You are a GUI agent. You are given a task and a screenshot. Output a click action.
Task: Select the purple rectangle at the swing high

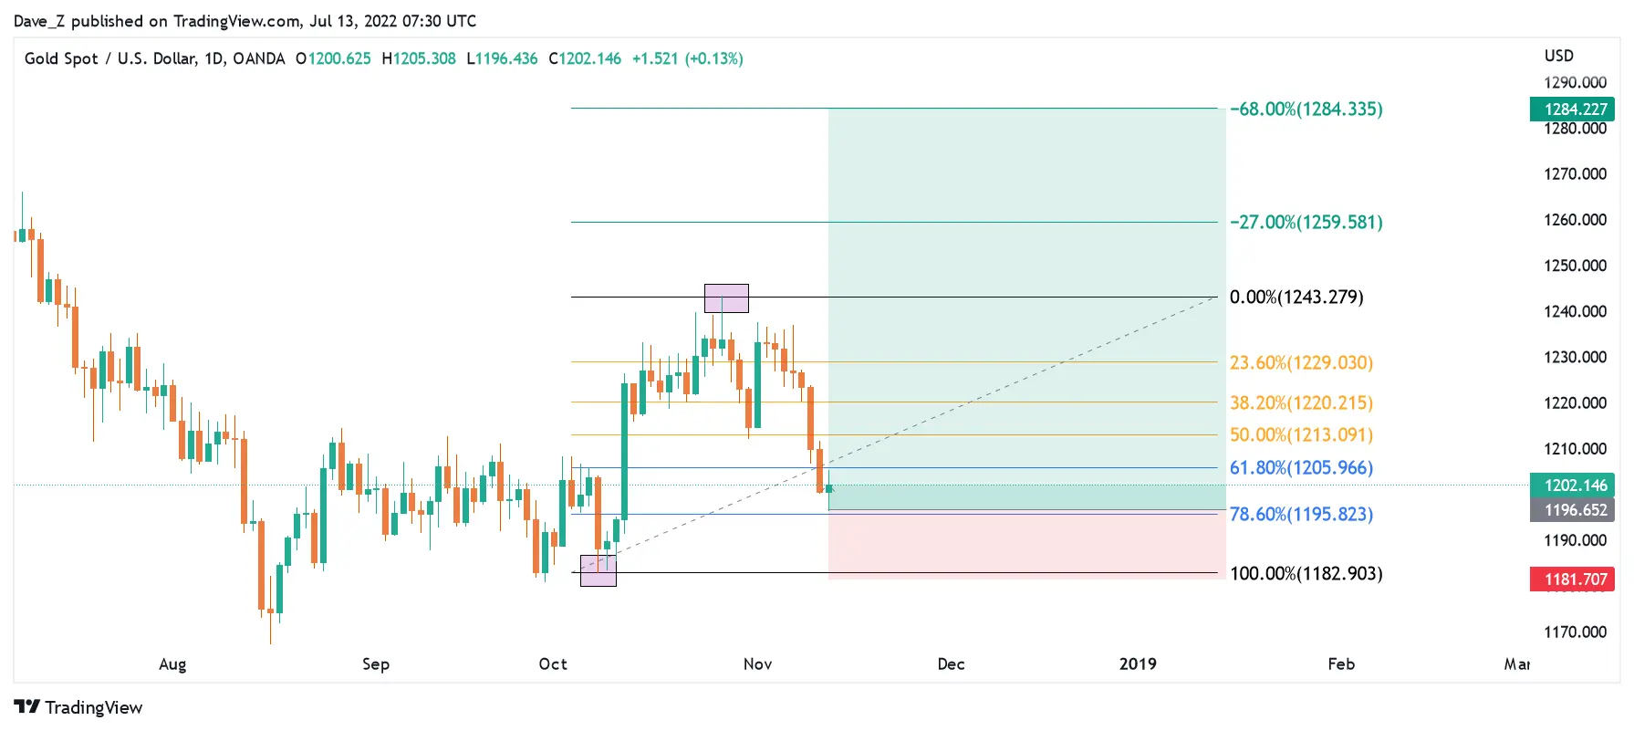tap(726, 298)
